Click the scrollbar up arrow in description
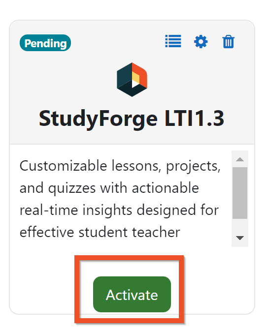 tap(240, 159)
